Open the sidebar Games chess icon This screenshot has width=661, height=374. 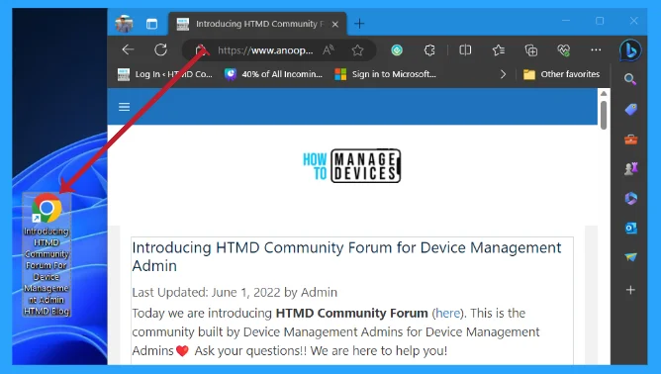pyautogui.click(x=630, y=168)
